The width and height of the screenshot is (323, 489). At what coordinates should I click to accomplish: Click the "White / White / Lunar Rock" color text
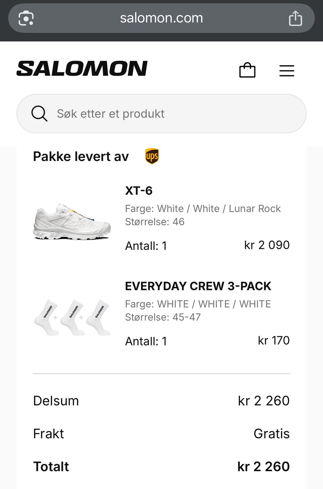tap(219, 208)
